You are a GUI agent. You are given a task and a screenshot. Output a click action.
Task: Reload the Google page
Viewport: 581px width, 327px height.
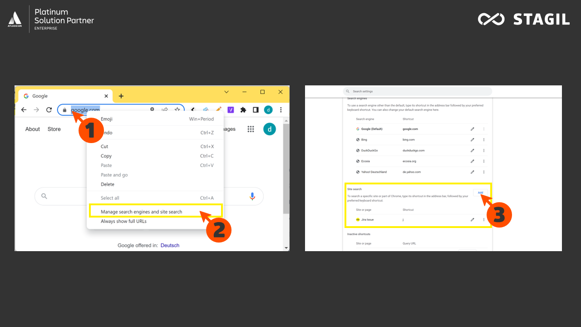coord(49,110)
